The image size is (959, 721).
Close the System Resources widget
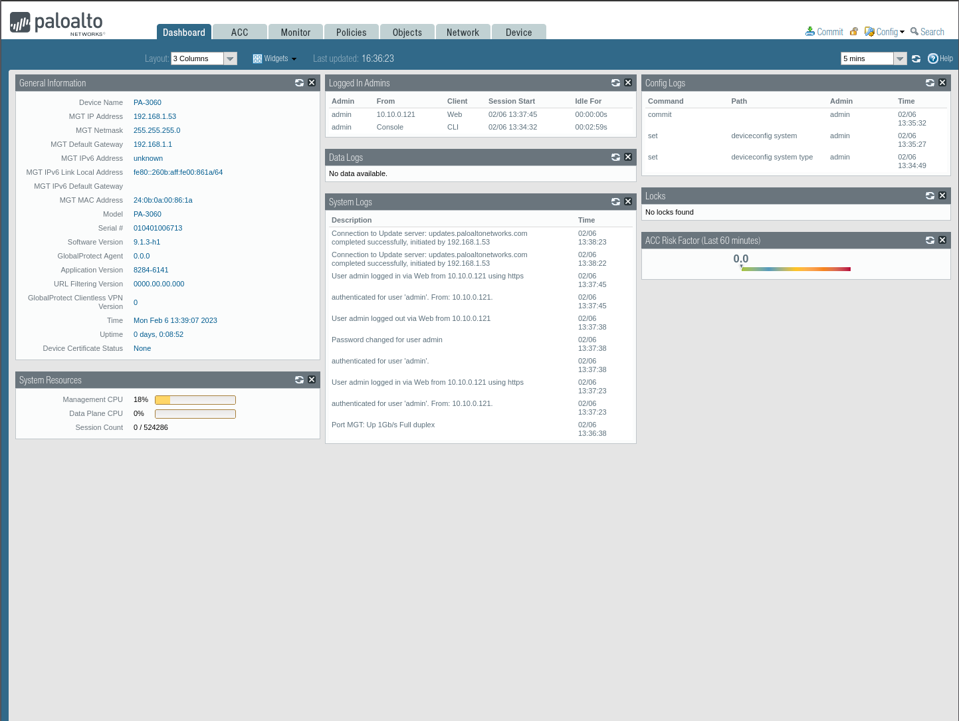point(312,379)
